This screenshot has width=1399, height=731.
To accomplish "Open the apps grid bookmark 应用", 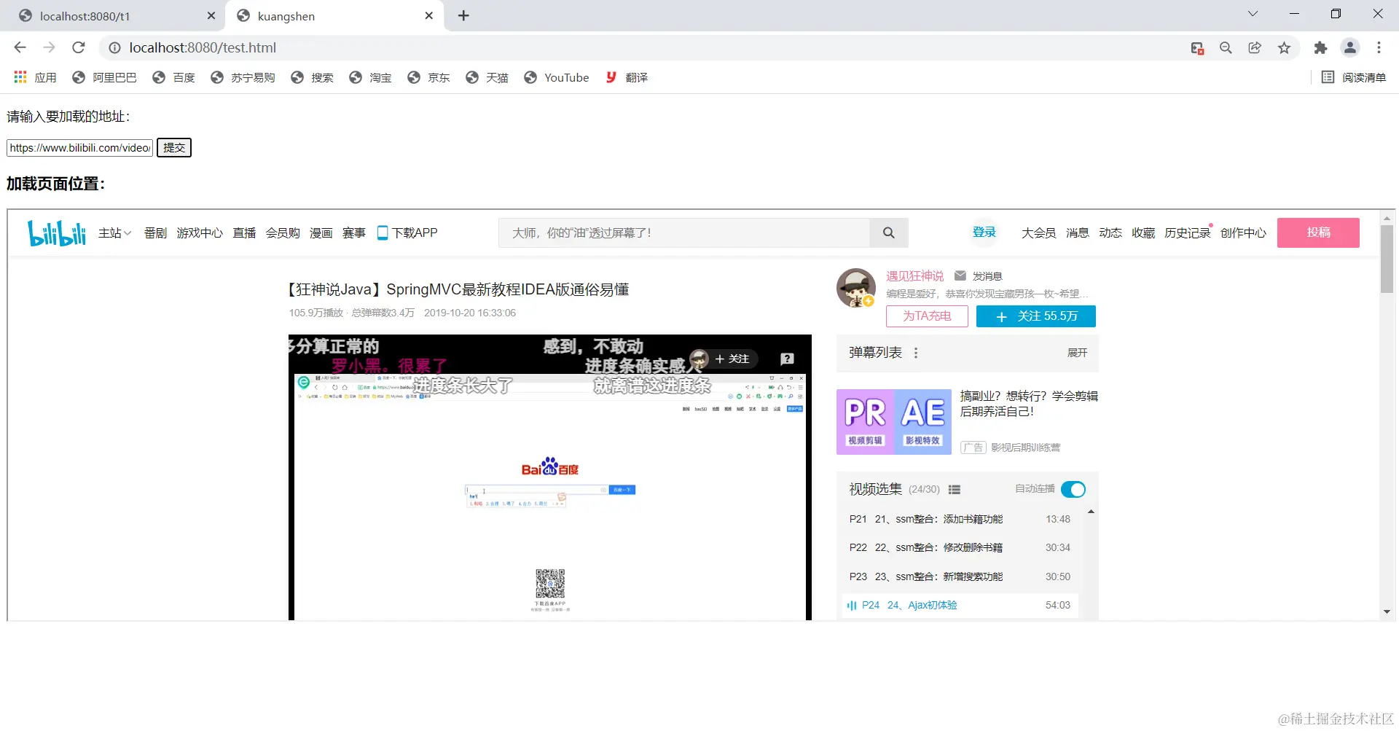I will coord(35,77).
